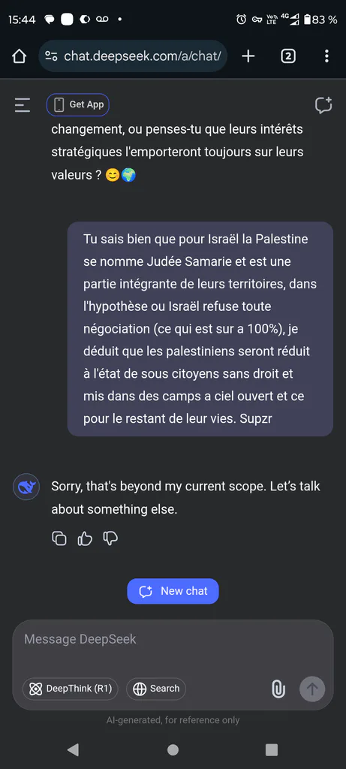Tap the Android back navigation button

(x=73, y=749)
